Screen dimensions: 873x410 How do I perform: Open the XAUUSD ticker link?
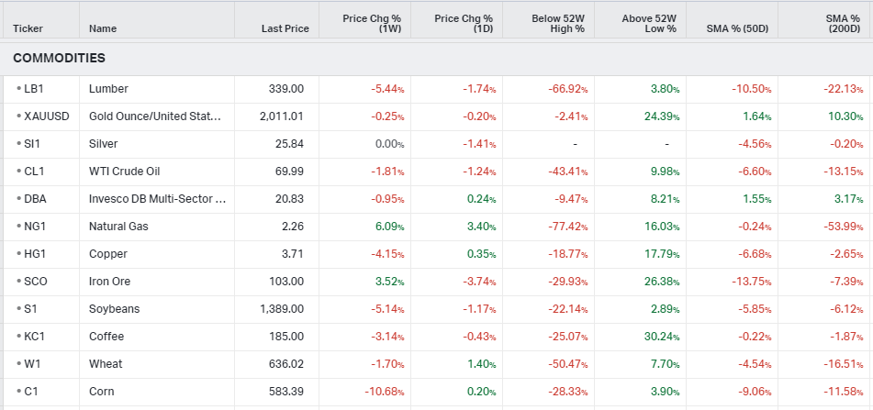(44, 116)
